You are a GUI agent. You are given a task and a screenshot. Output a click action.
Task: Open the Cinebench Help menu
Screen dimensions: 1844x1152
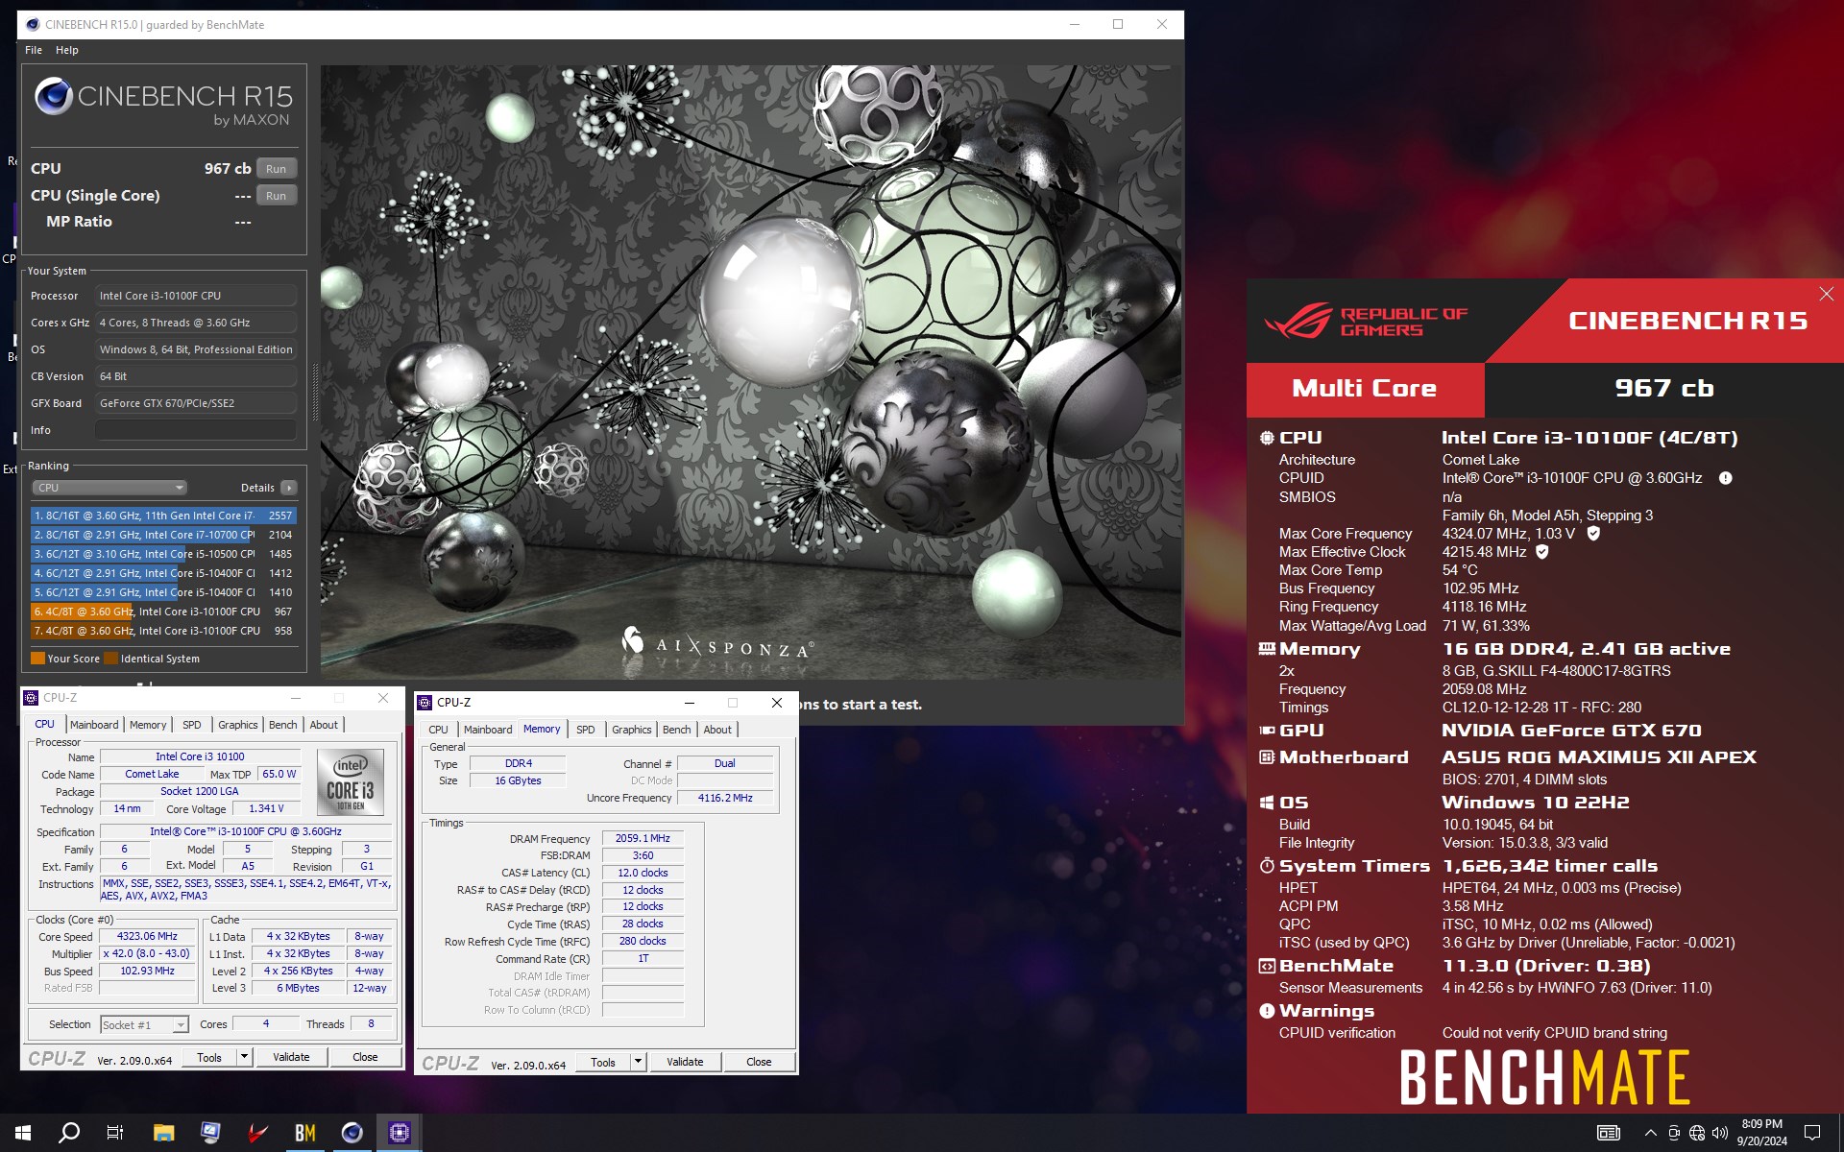[x=66, y=50]
